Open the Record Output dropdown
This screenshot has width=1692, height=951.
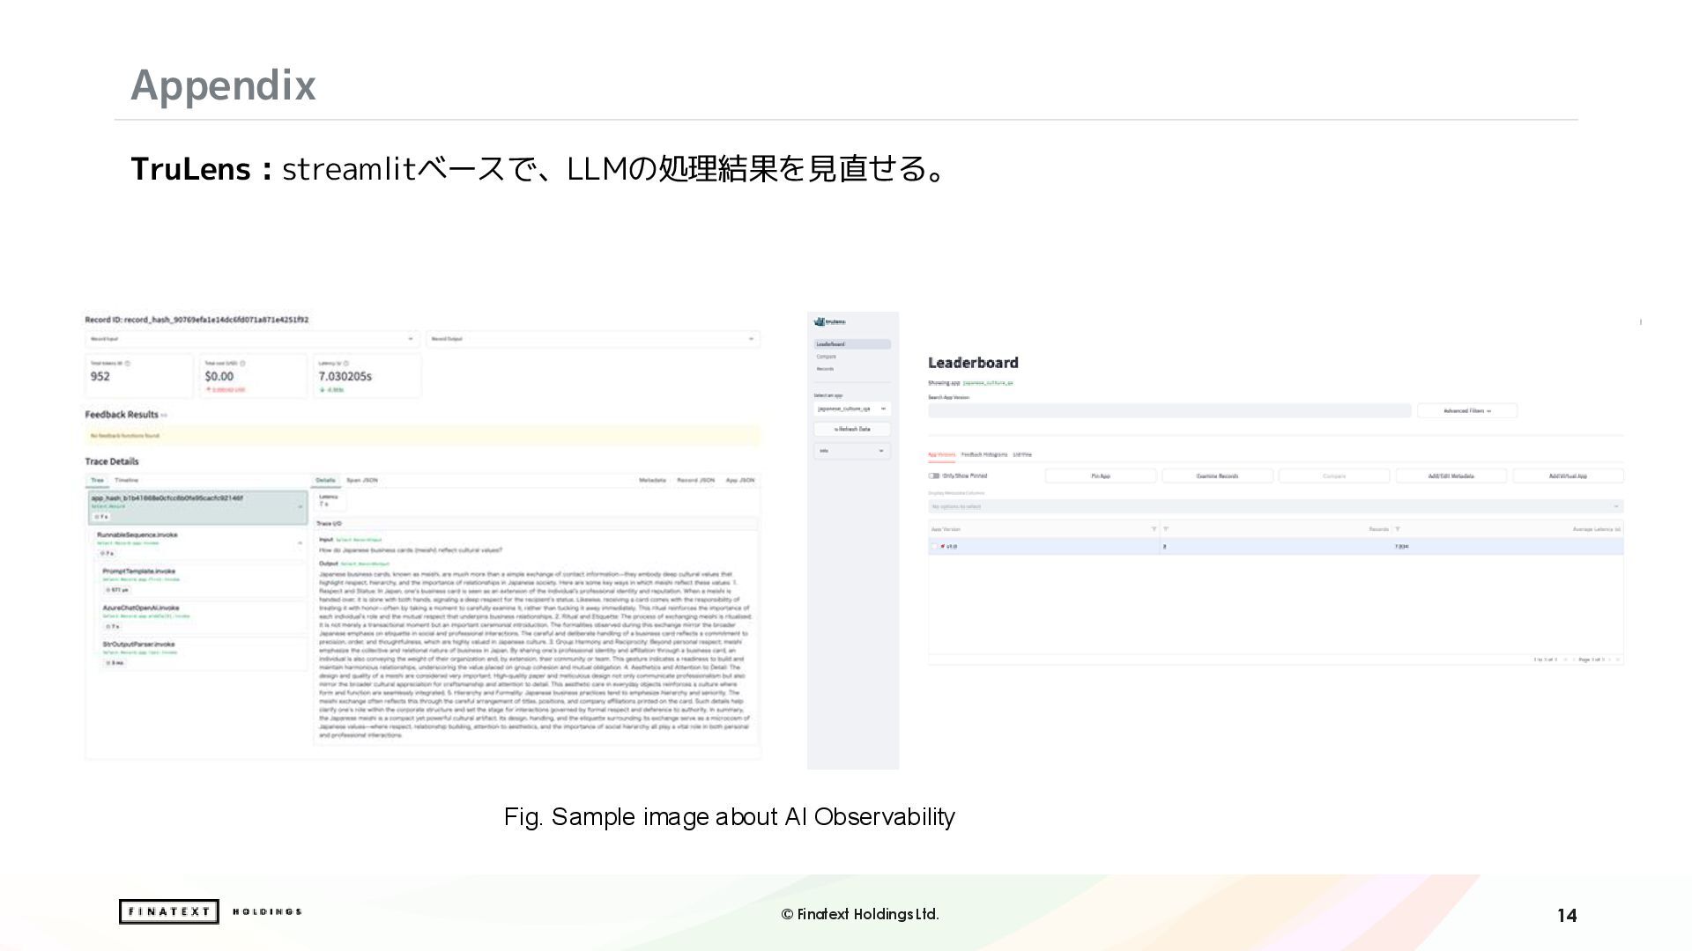(592, 339)
